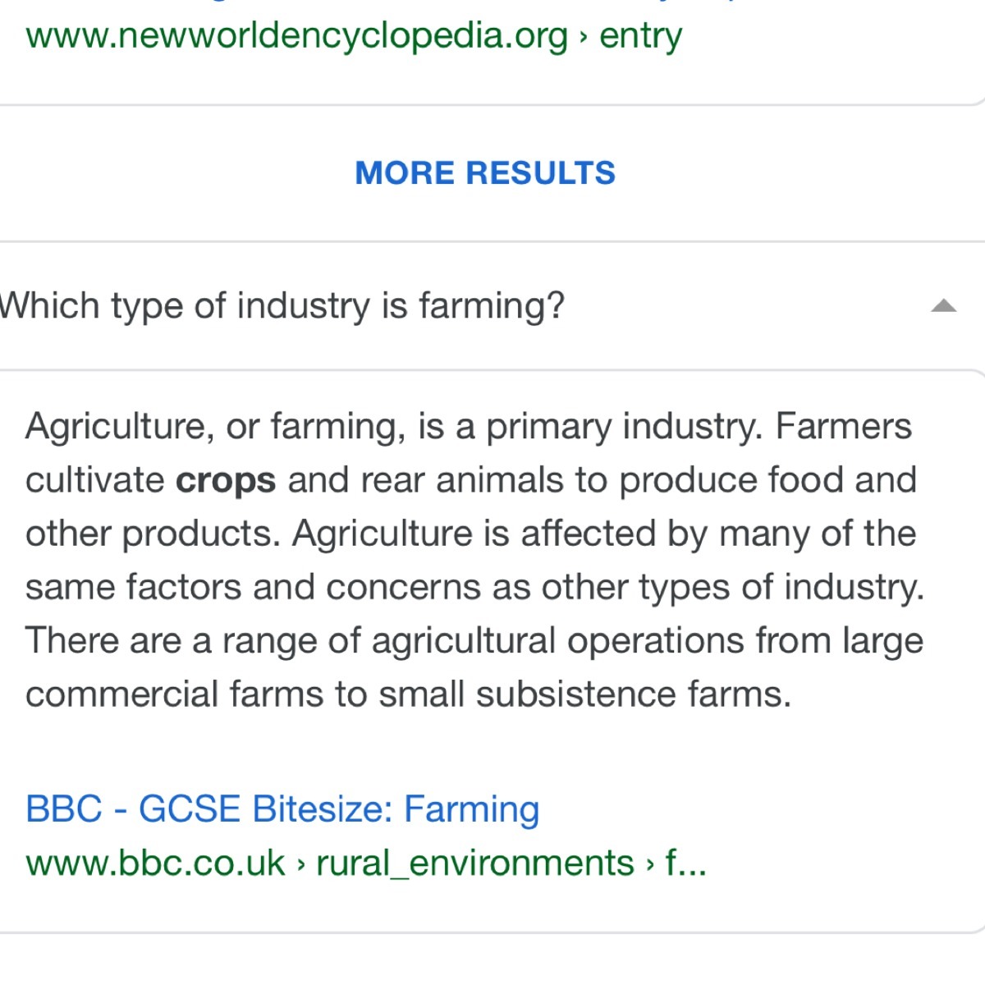Tap the MORE RESULTS button
Screen dimensions: 985x985
485,173
